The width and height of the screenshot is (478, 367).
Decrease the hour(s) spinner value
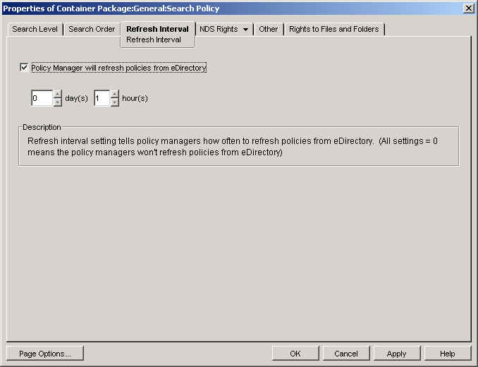pyautogui.click(x=115, y=102)
